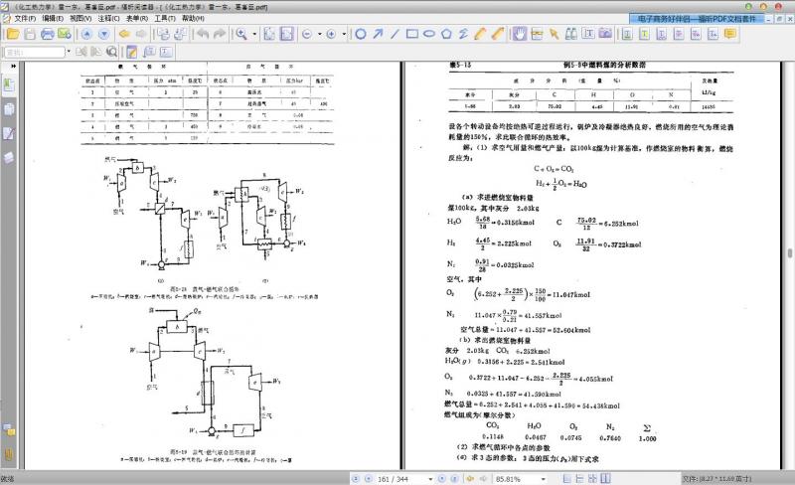Screen dimensions: 795x485
Task: Open the attachments clip side panel
Action: coord(9,454)
